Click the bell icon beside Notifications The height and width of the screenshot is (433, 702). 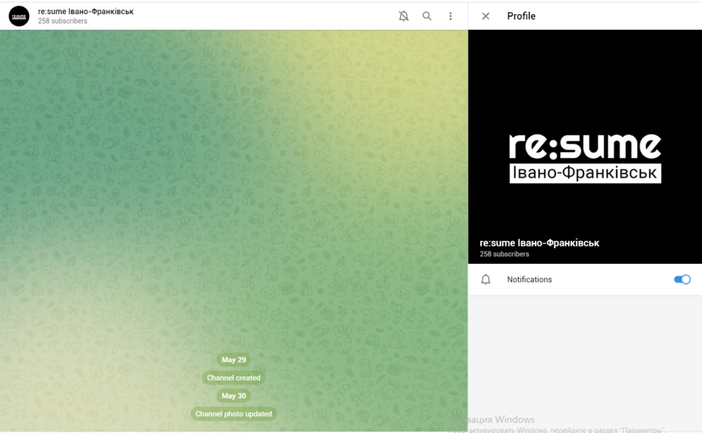pos(485,279)
